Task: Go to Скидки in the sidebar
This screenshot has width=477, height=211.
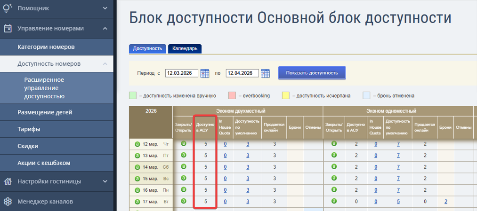Action: tap(57, 146)
